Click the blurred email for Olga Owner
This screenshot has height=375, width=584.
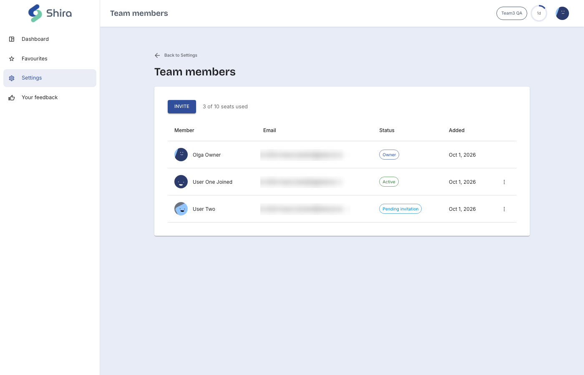point(302,155)
